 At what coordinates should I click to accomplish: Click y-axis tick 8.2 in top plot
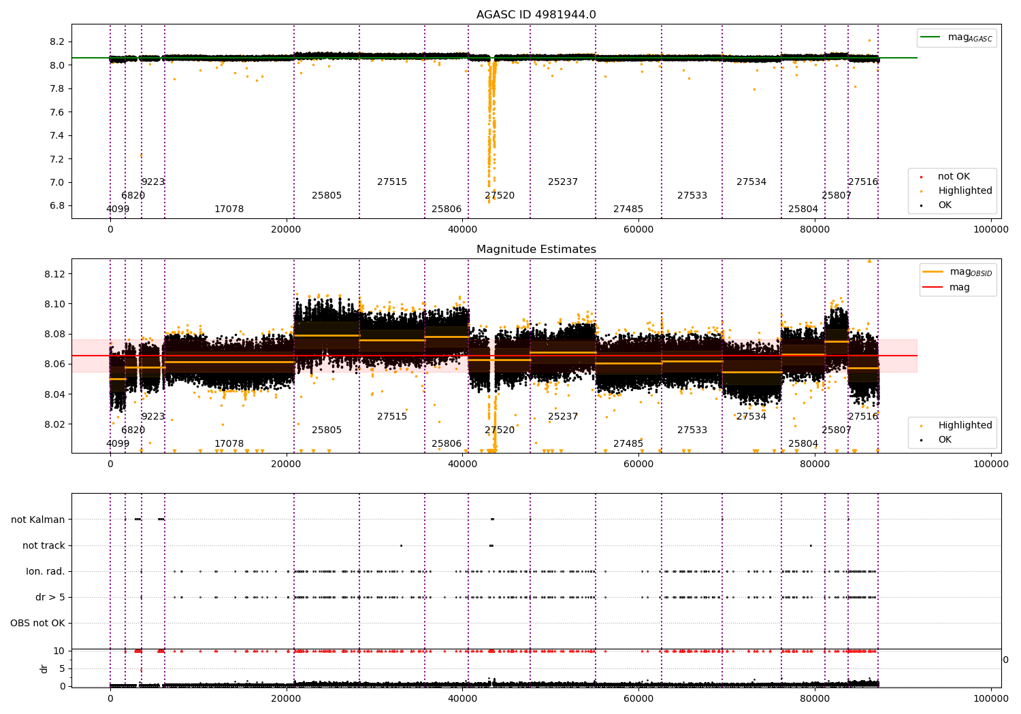tap(57, 42)
